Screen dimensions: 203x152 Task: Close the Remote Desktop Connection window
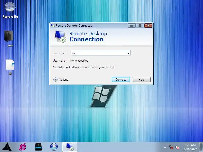pyautogui.click(x=148, y=26)
